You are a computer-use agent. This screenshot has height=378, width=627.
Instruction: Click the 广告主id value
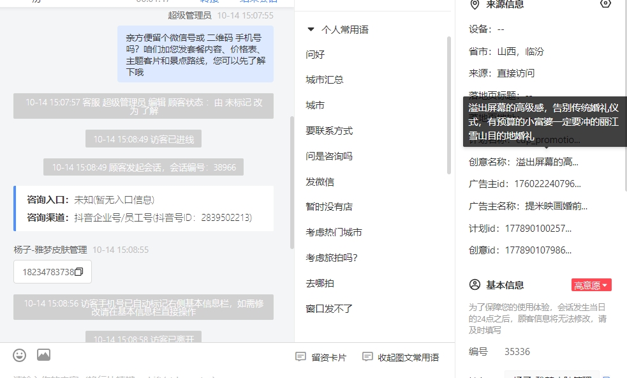(x=547, y=184)
